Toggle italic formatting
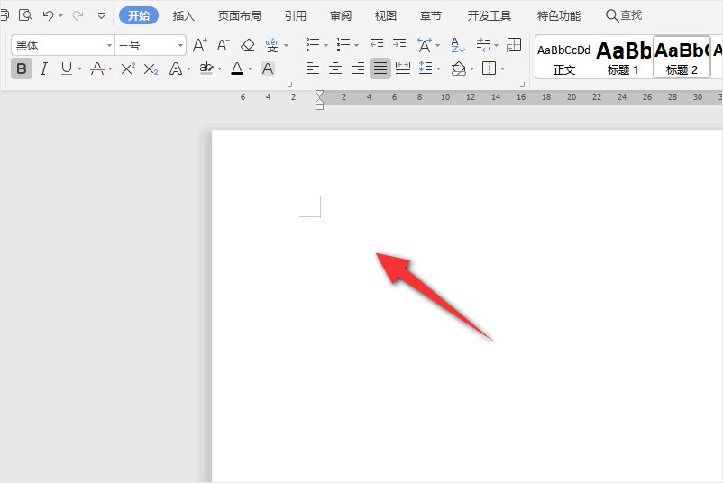The height and width of the screenshot is (483, 723). (43, 68)
